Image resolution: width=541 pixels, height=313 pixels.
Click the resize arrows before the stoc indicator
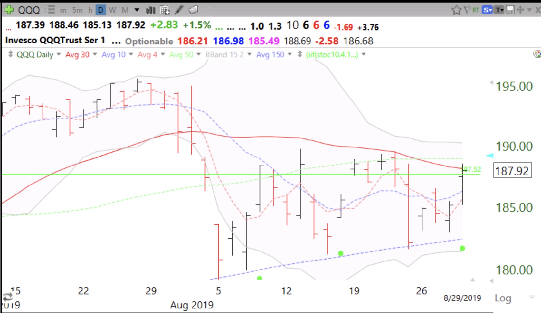pos(300,54)
